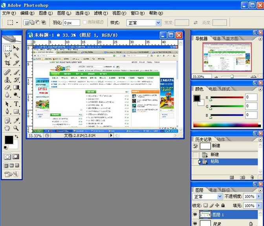Open the 图像 (Image) menu
264x226 pixels.
46,13
